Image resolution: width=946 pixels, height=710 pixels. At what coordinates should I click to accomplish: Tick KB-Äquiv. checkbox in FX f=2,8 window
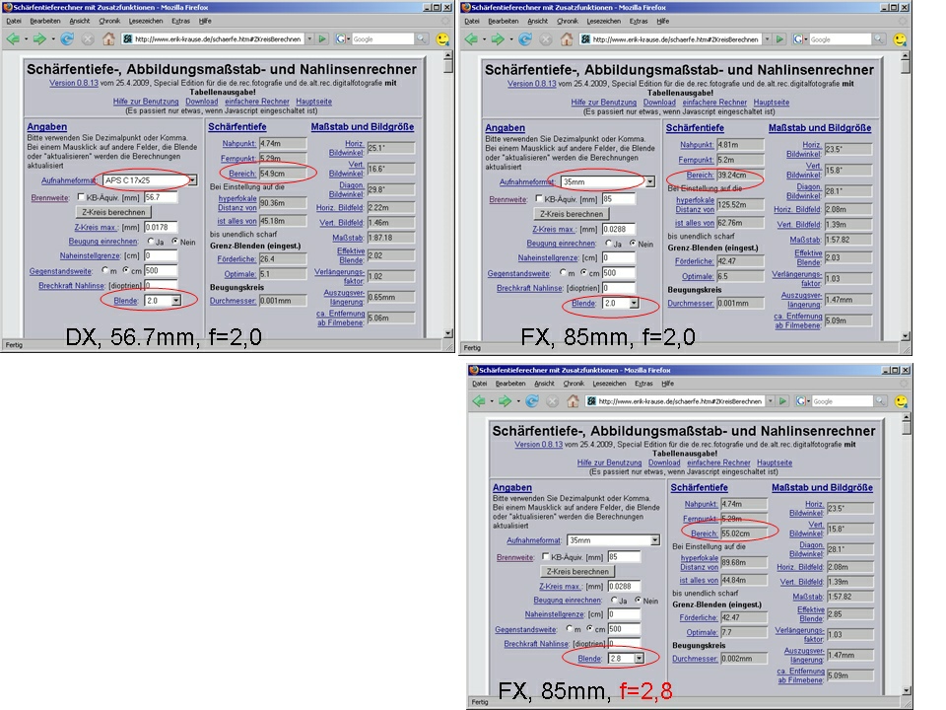pyautogui.click(x=545, y=556)
